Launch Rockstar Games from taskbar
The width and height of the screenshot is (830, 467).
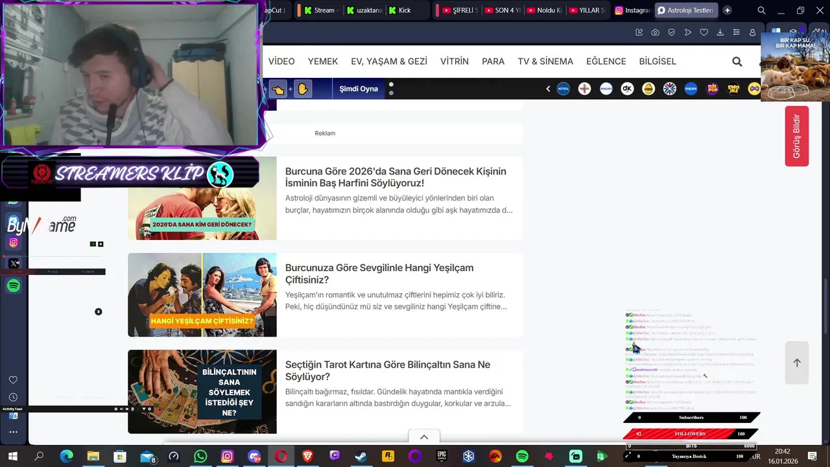(x=388, y=457)
